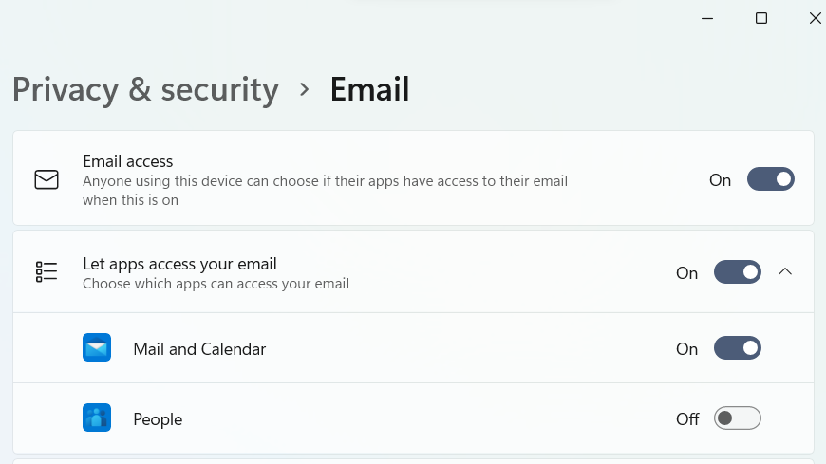Image resolution: width=826 pixels, height=464 pixels.
Task: Click the Mail and Calendar label
Action: point(199,349)
